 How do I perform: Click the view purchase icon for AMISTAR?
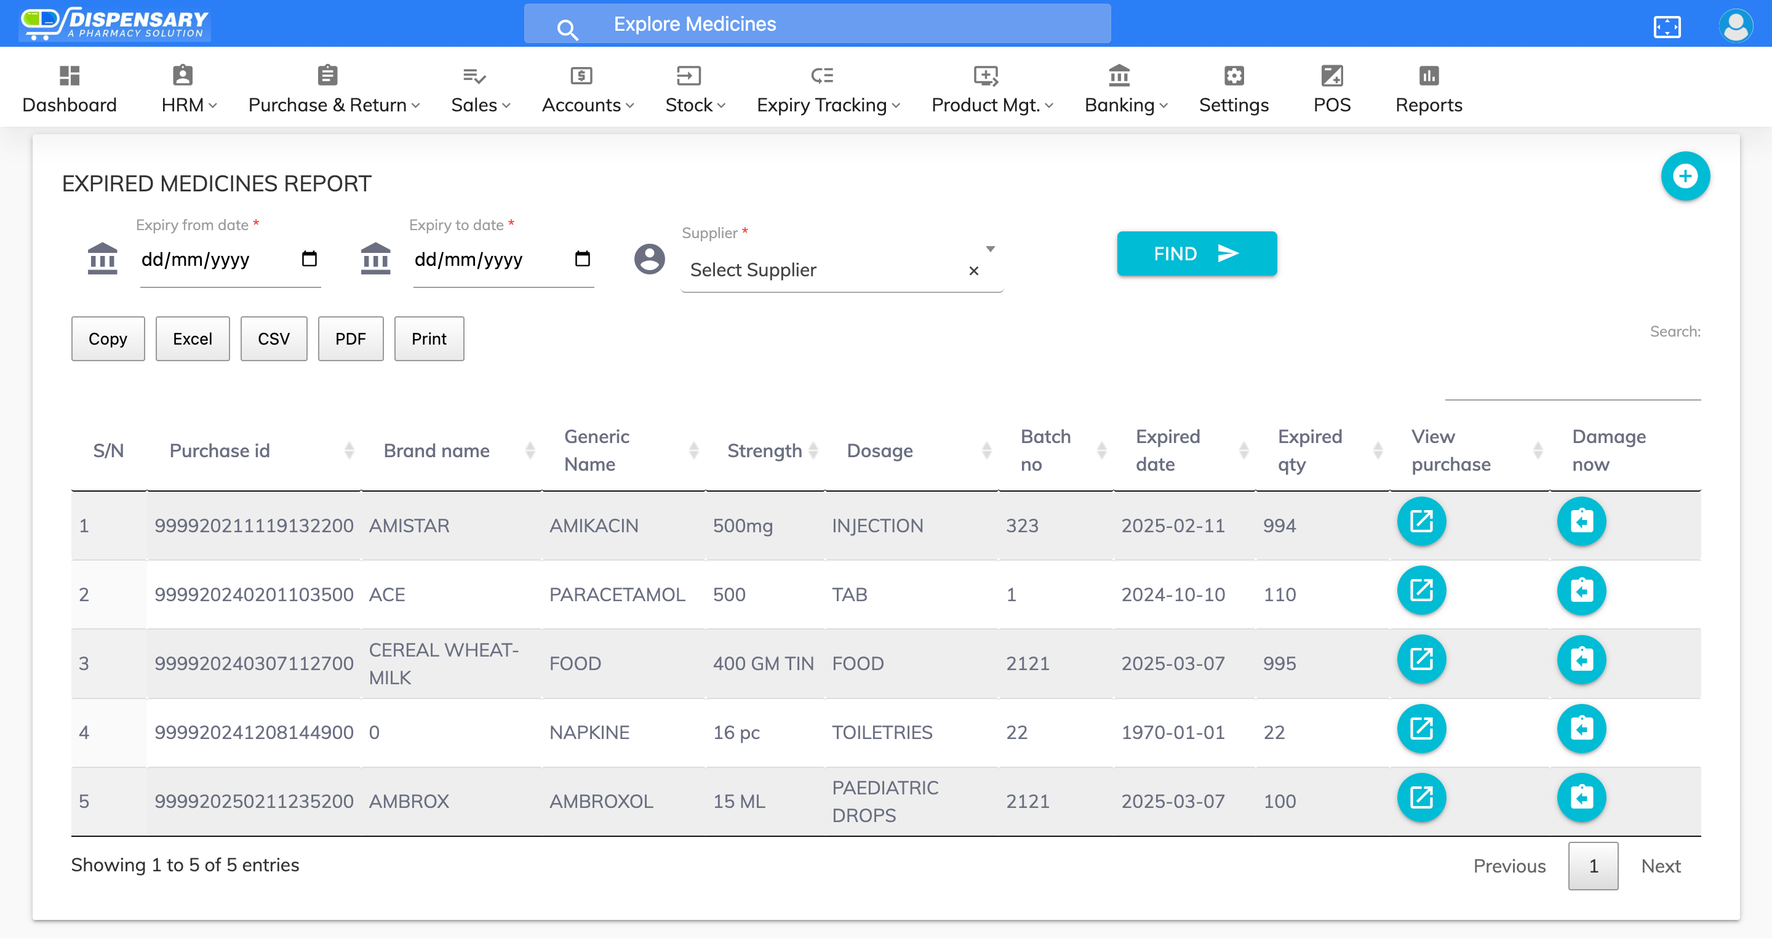(1421, 521)
